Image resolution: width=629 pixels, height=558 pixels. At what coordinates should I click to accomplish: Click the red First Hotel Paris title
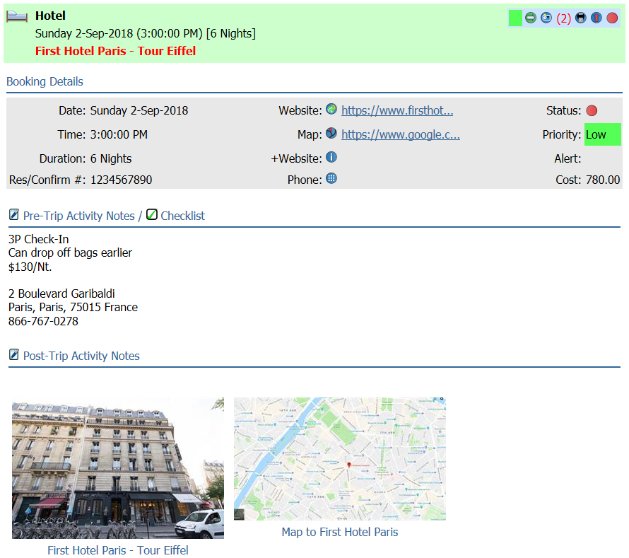[x=115, y=51]
